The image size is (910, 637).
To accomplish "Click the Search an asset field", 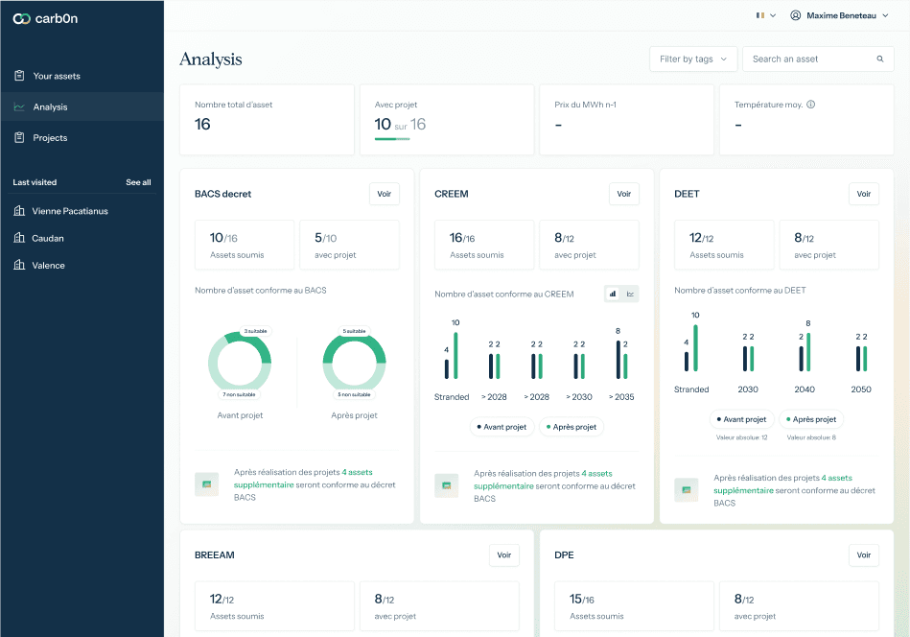I will click(818, 59).
